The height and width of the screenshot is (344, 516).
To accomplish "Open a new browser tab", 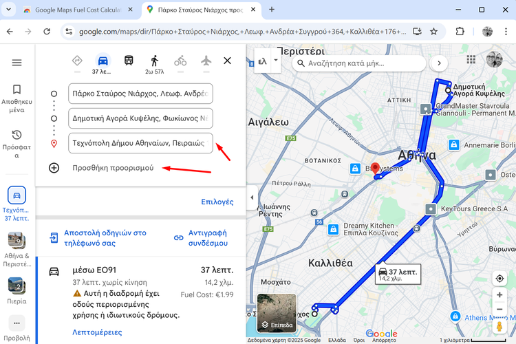I will coord(272,10).
